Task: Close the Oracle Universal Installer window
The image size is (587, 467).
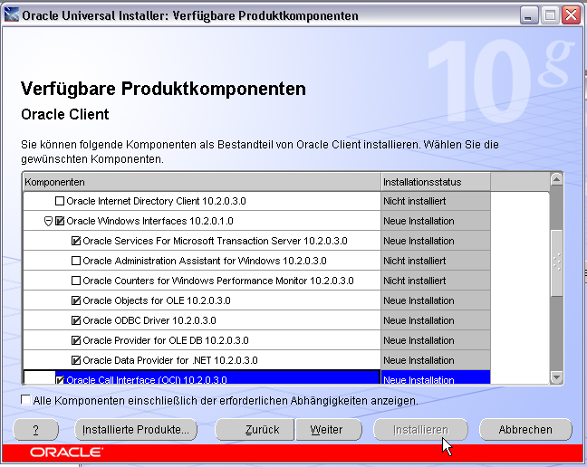Action: (571, 15)
